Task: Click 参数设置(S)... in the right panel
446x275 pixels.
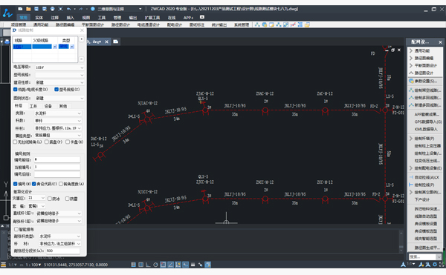Action: pos(425,81)
